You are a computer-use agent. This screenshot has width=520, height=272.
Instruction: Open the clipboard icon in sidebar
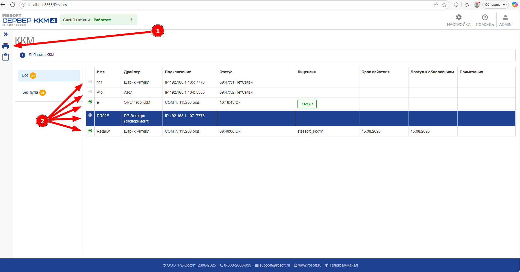[x=5, y=57]
